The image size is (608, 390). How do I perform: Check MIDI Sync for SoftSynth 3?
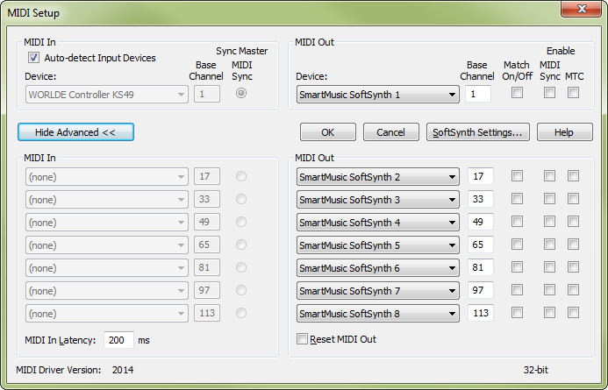pos(549,199)
